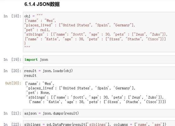Select the In [18] cell prompt
This screenshot has width=175, height=126.
click(x=12, y=16)
